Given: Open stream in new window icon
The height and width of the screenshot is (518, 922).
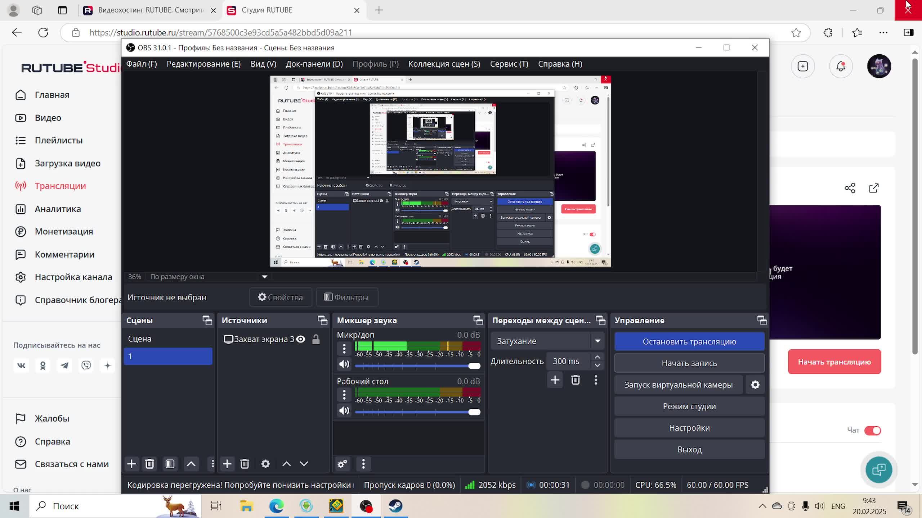Looking at the screenshot, I should (x=874, y=188).
